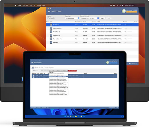
Task: Open the Control Center icon in menu bar
Action: [x=123, y=5]
